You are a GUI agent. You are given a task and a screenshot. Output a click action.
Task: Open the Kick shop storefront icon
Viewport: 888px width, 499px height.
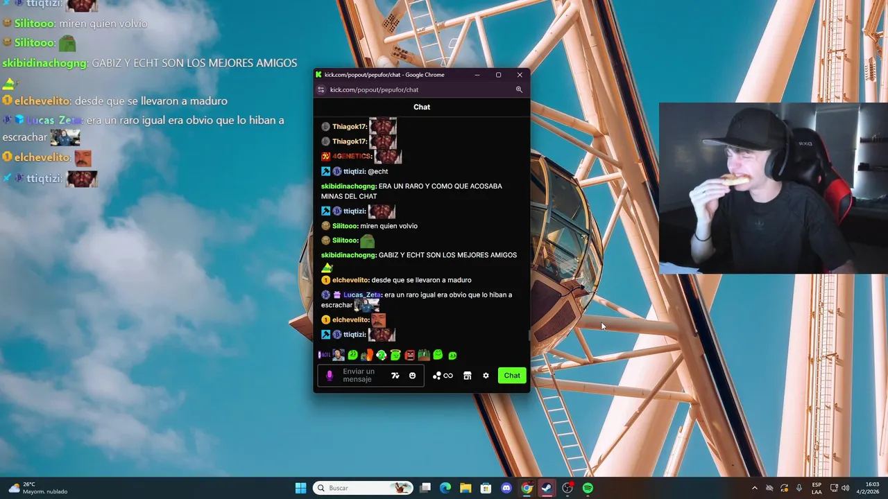coord(468,376)
